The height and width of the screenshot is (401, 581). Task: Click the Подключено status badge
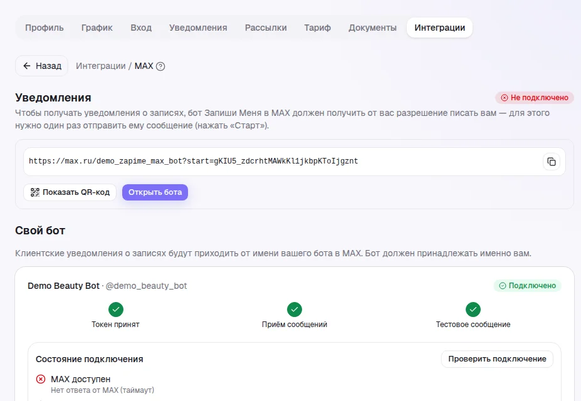click(x=527, y=286)
